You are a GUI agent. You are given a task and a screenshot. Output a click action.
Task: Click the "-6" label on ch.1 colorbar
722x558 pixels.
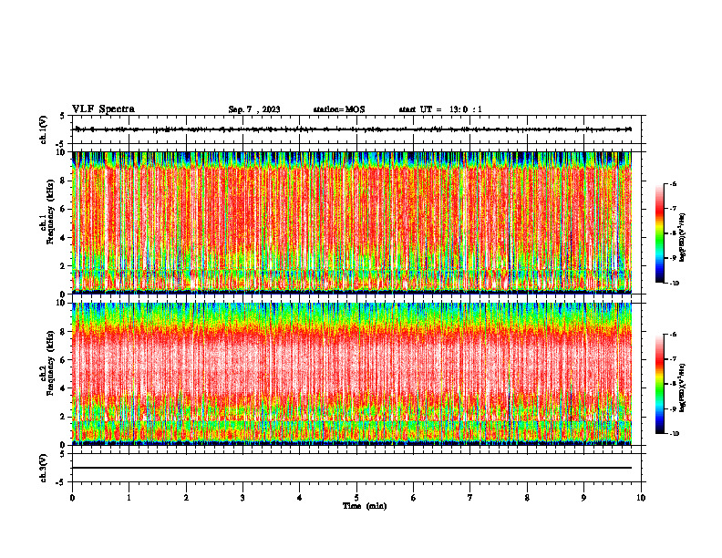pyautogui.click(x=673, y=183)
